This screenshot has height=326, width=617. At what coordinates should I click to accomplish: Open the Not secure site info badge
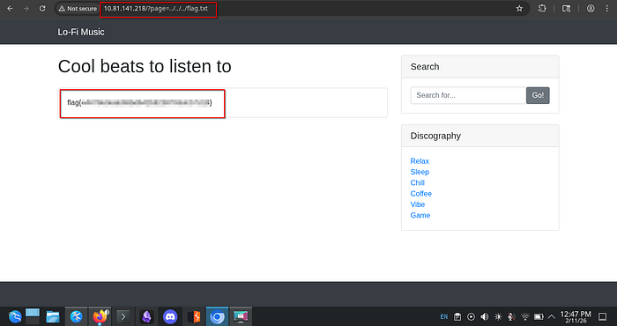tap(78, 8)
